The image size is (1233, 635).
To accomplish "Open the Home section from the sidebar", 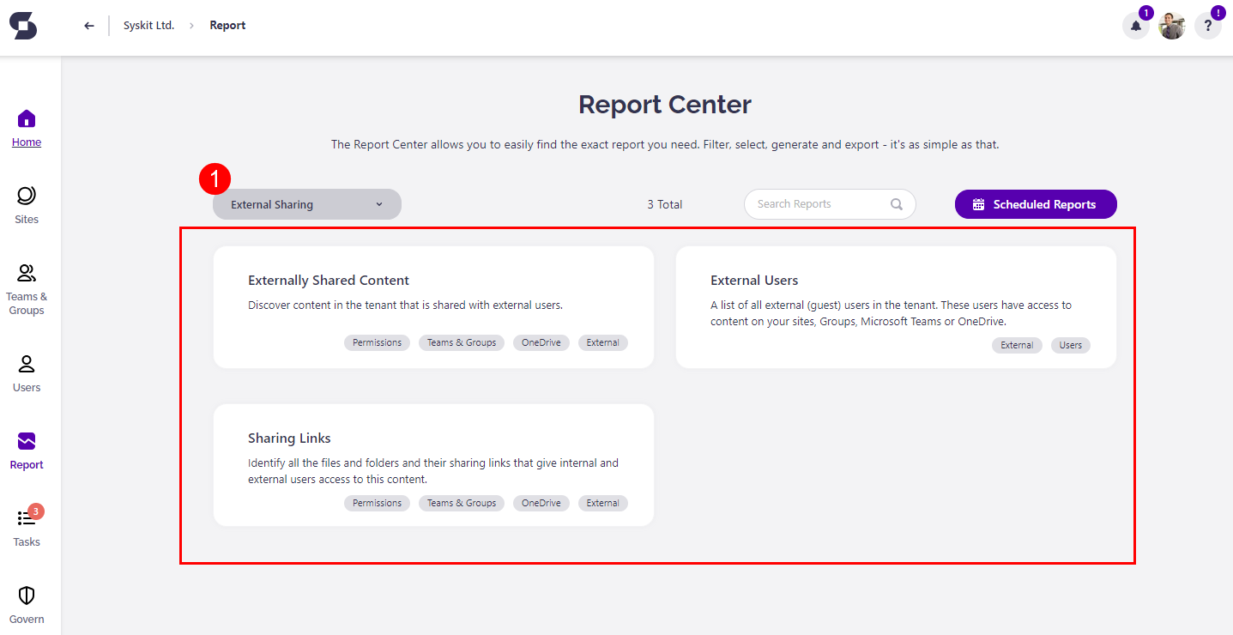I will [27, 127].
